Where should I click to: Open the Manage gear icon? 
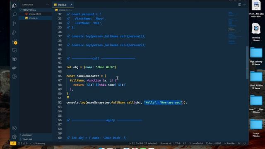click(14, 137)
